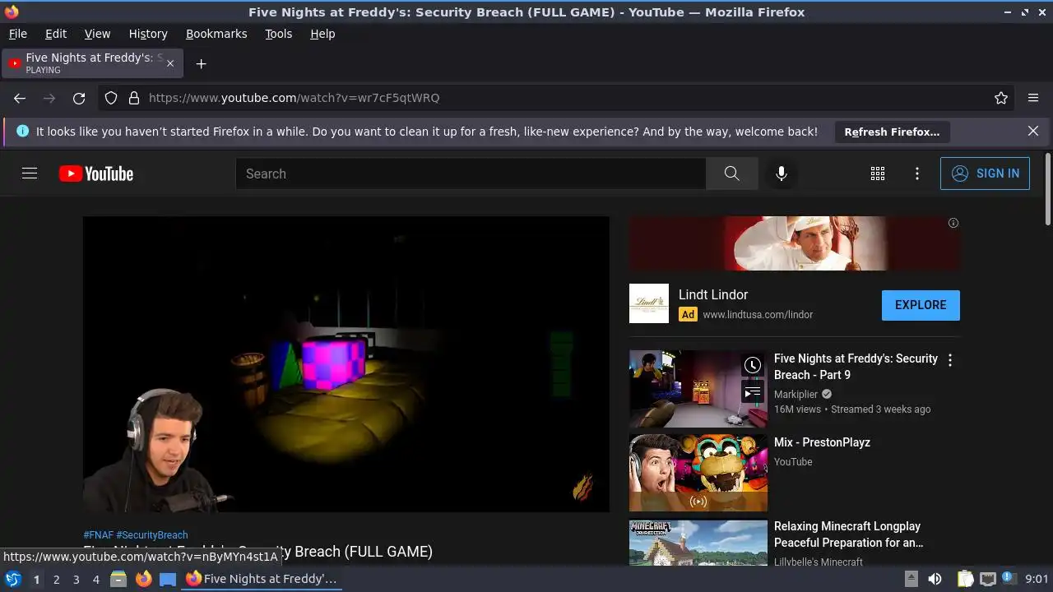Go to YouTube home via logo

96,173
